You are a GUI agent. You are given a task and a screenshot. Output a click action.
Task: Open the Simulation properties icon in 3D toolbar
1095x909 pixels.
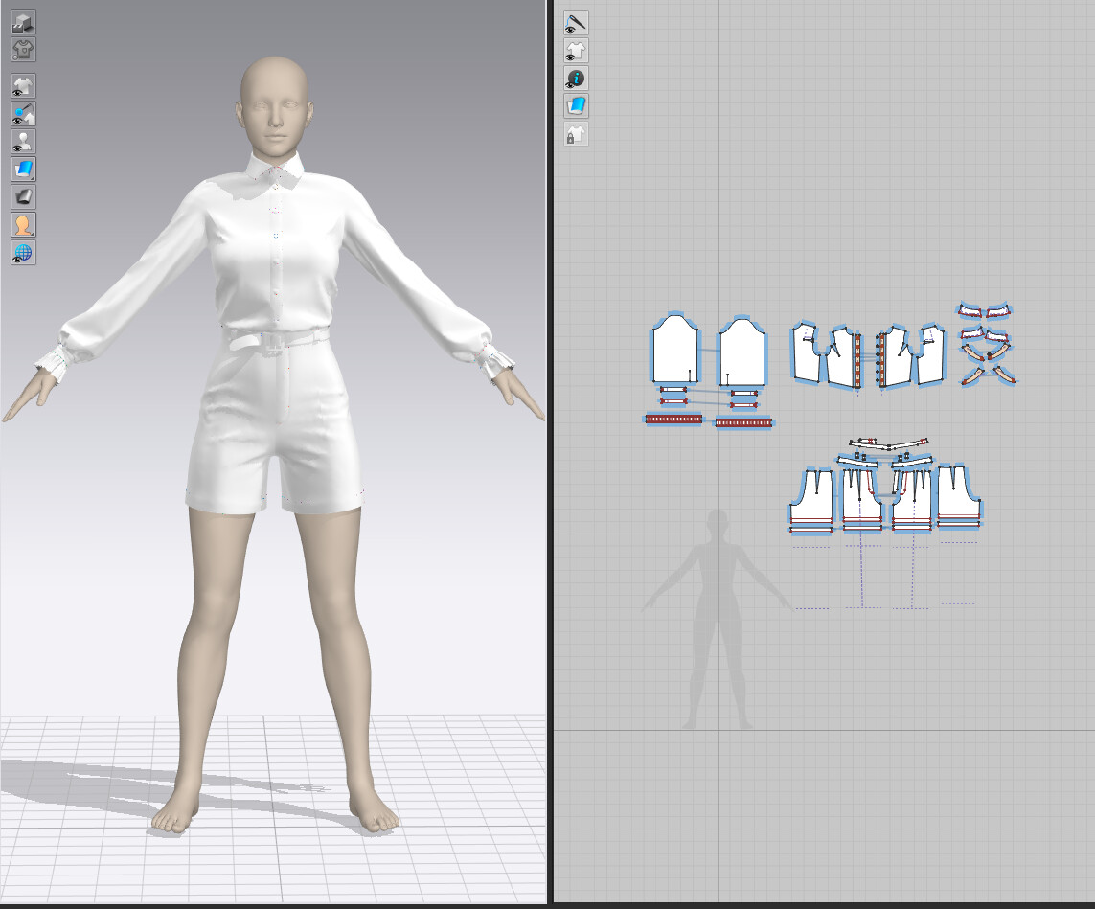23,22
